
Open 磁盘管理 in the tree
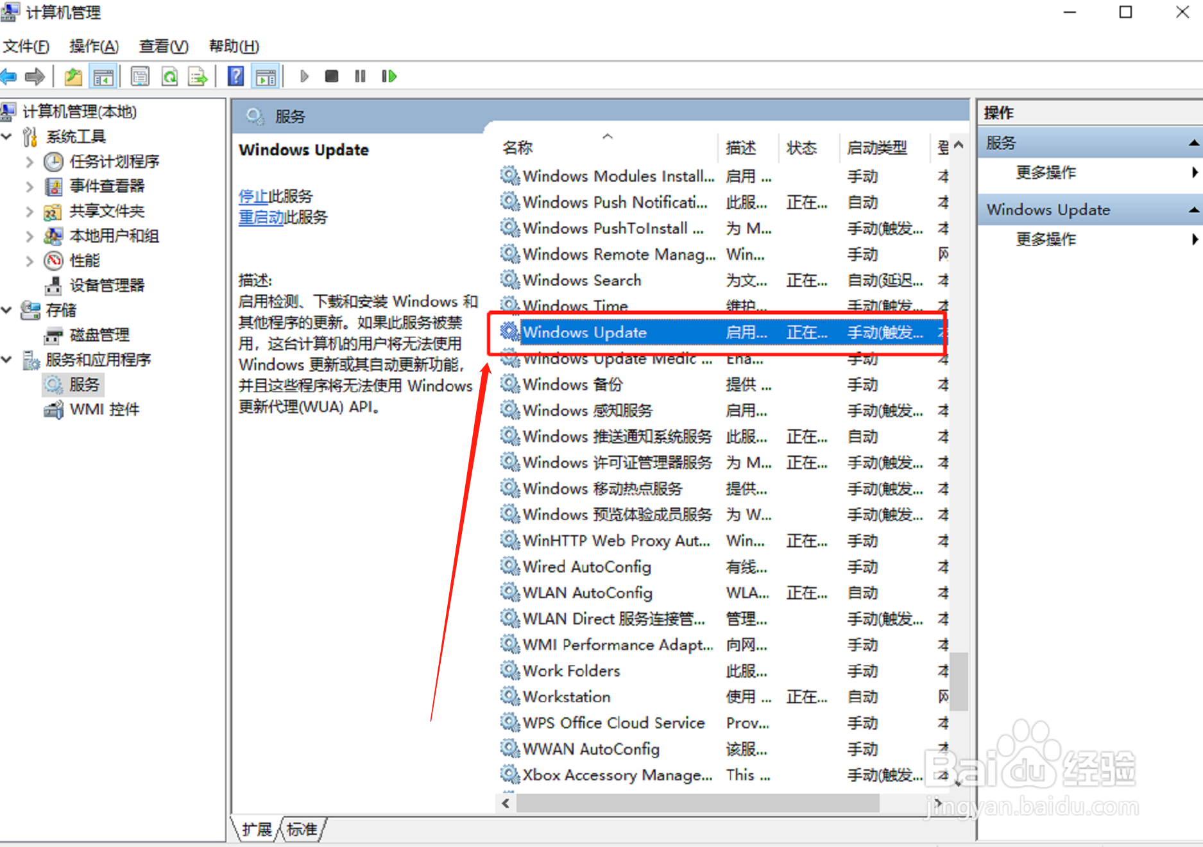tap(99, 335)
